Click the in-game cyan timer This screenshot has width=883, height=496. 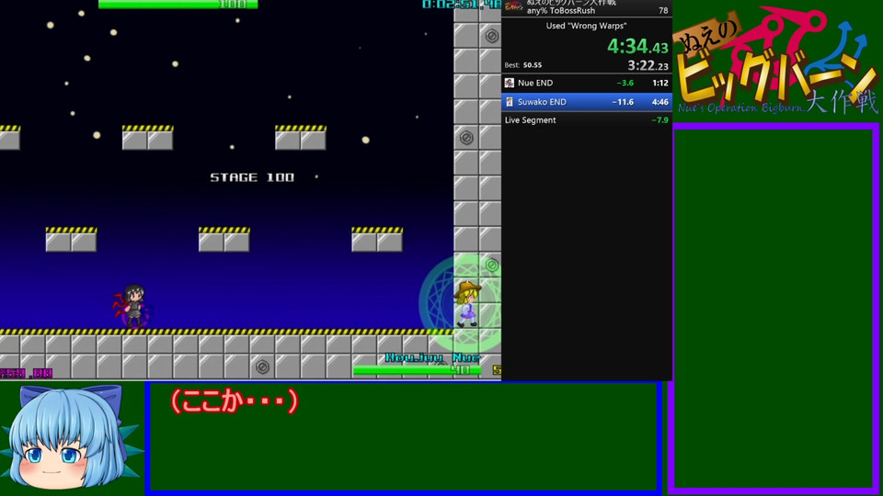coord(461,5)
